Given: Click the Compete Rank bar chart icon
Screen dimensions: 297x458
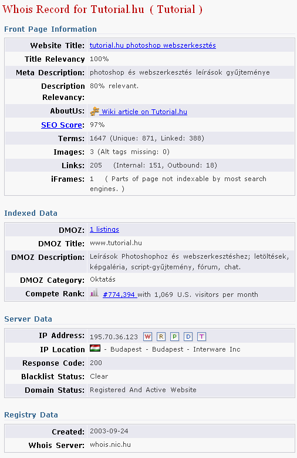Looking at the screenshot, I should tap(94, 292).
